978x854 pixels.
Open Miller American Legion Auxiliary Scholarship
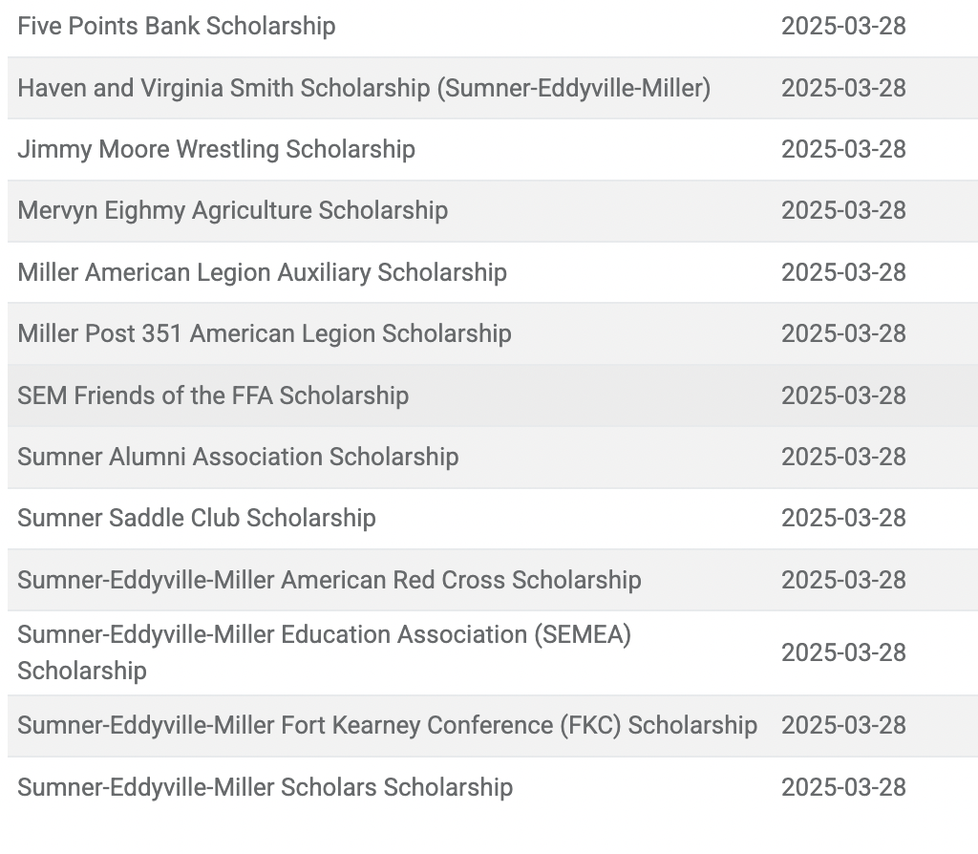(x=262, y=272)
